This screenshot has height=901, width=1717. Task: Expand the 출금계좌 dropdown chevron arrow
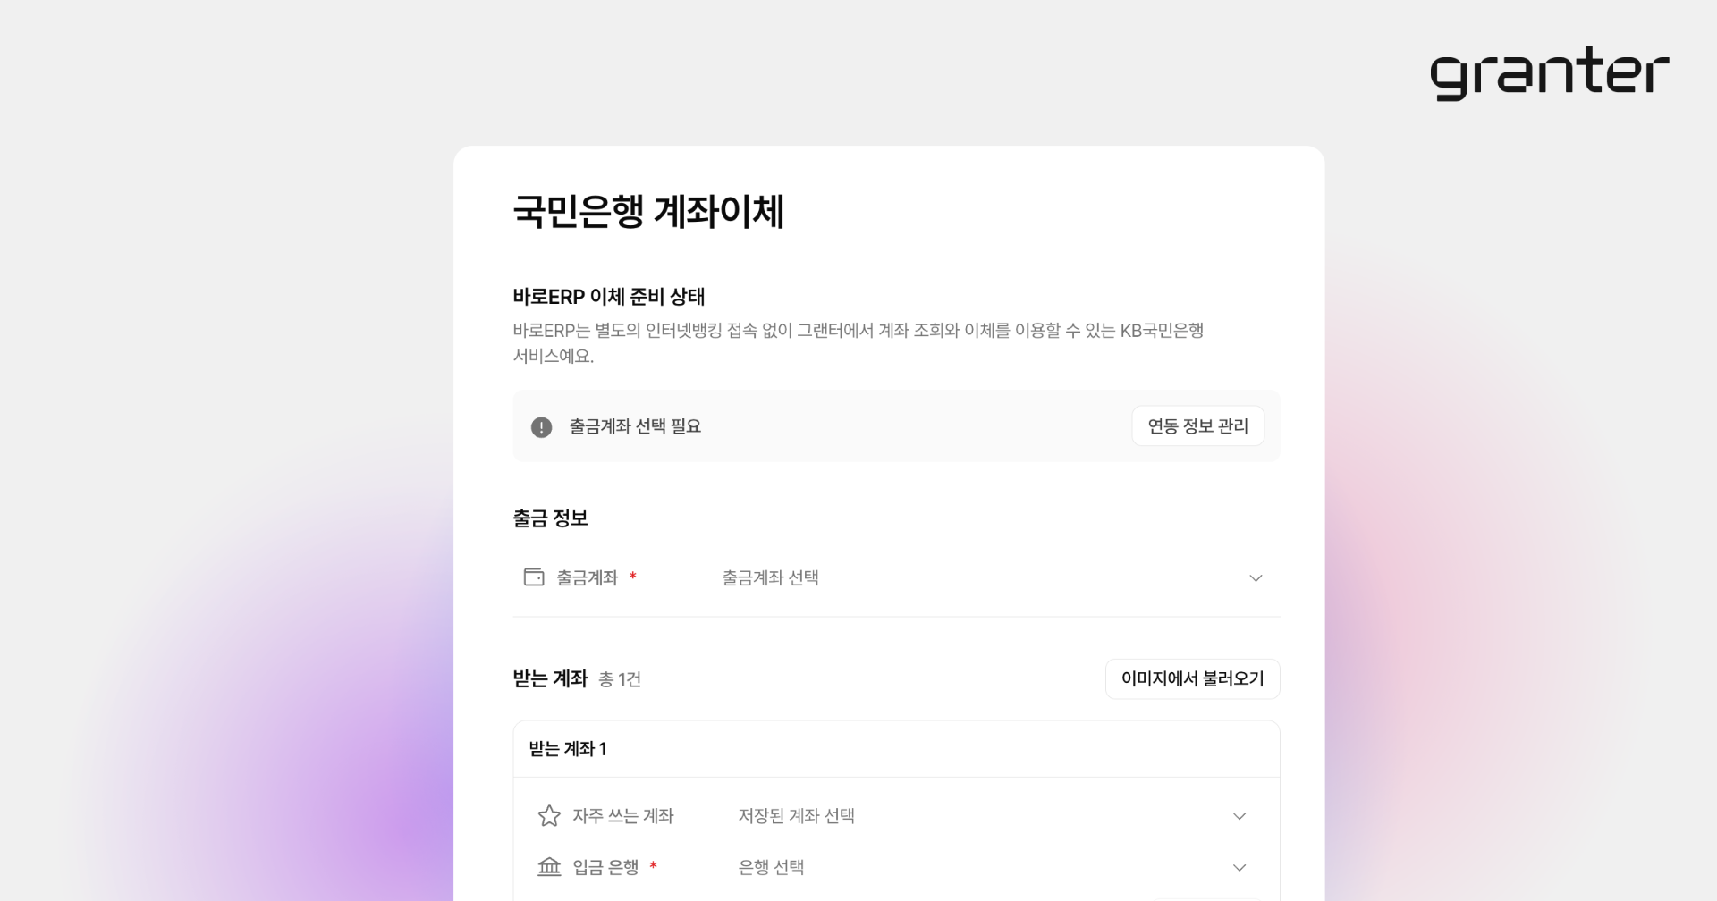point(1256,578)
